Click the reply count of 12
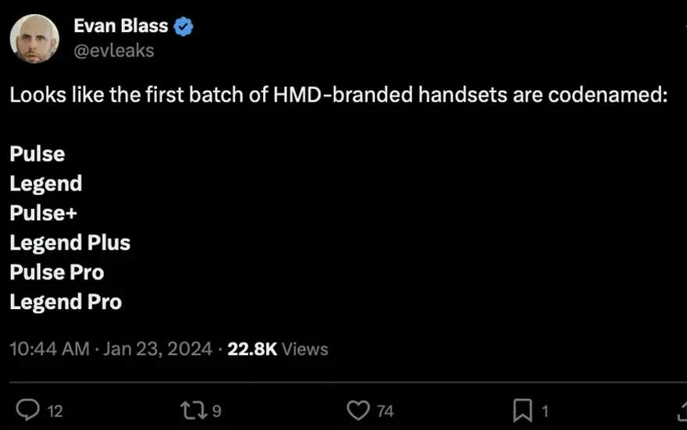The height and width of the screenshot is (430, 687). [55, 410]
